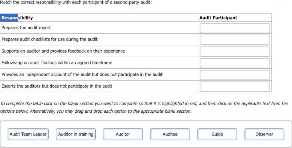Viewport: 292px width, 148px height.
Task: Choose the Auditor option button
Action: tap(123, 134)
